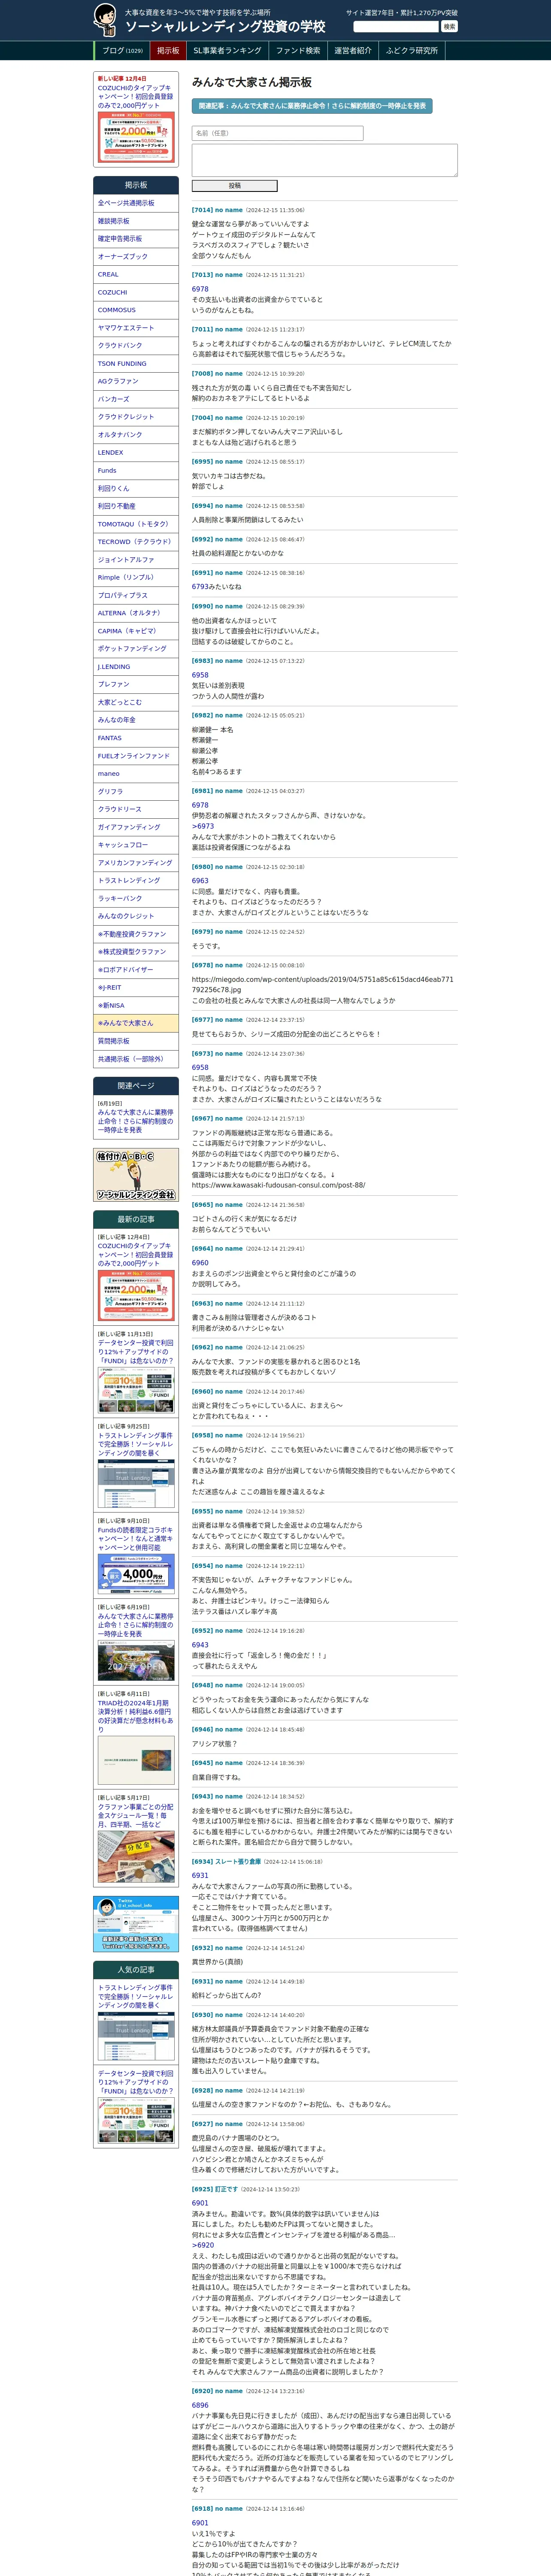551x2576 pixels.
Task: Click reply reference 6978 in post 7013
Action: (x=200, y=289)
